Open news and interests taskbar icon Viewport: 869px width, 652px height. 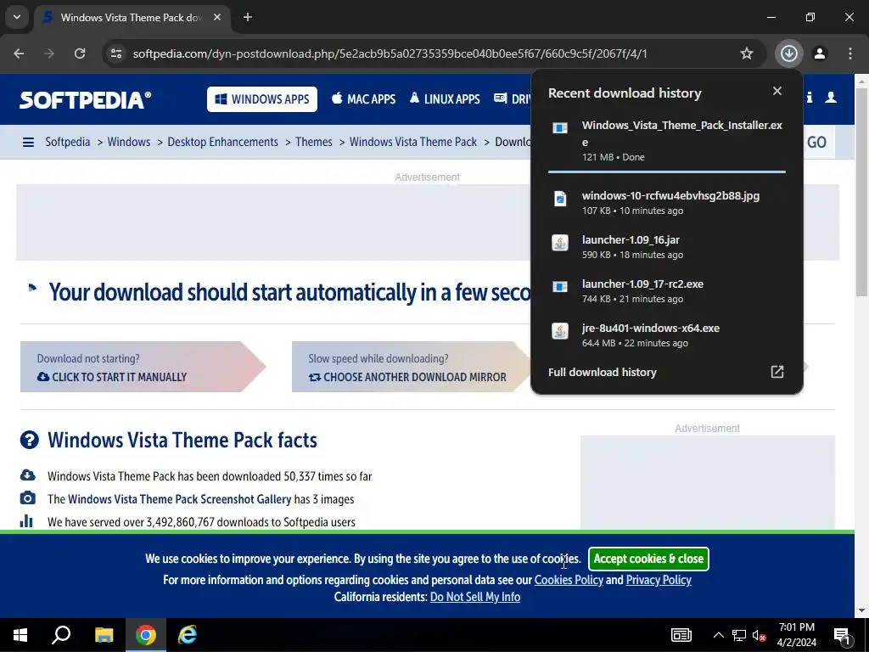tap(681, 635)
